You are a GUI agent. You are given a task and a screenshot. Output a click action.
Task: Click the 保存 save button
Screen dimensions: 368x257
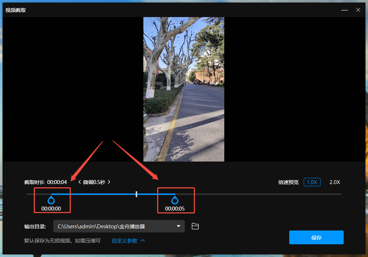point(316,237)
